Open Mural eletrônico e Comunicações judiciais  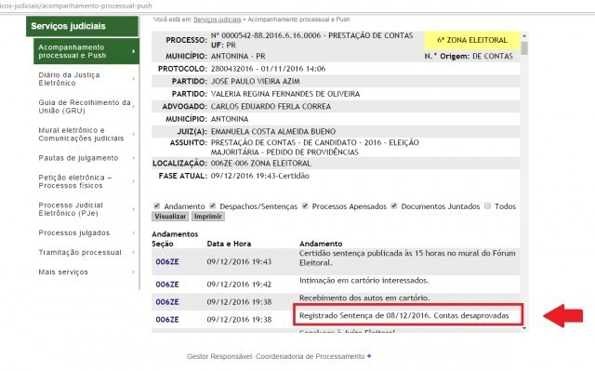click(x=81, y=134)
